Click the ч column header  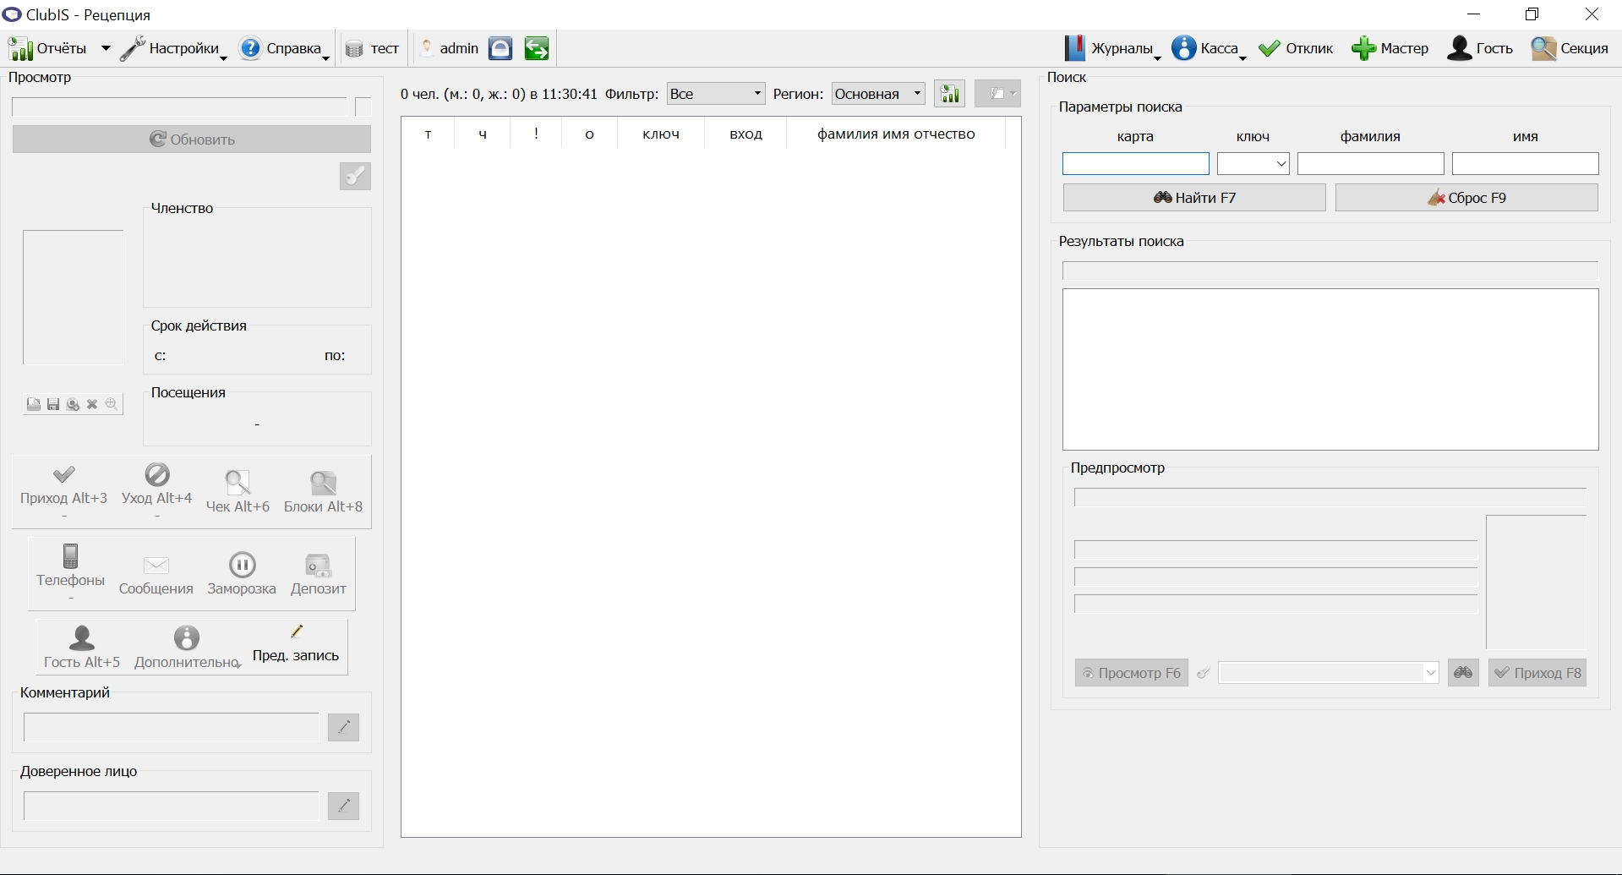(x=483, y=134)
